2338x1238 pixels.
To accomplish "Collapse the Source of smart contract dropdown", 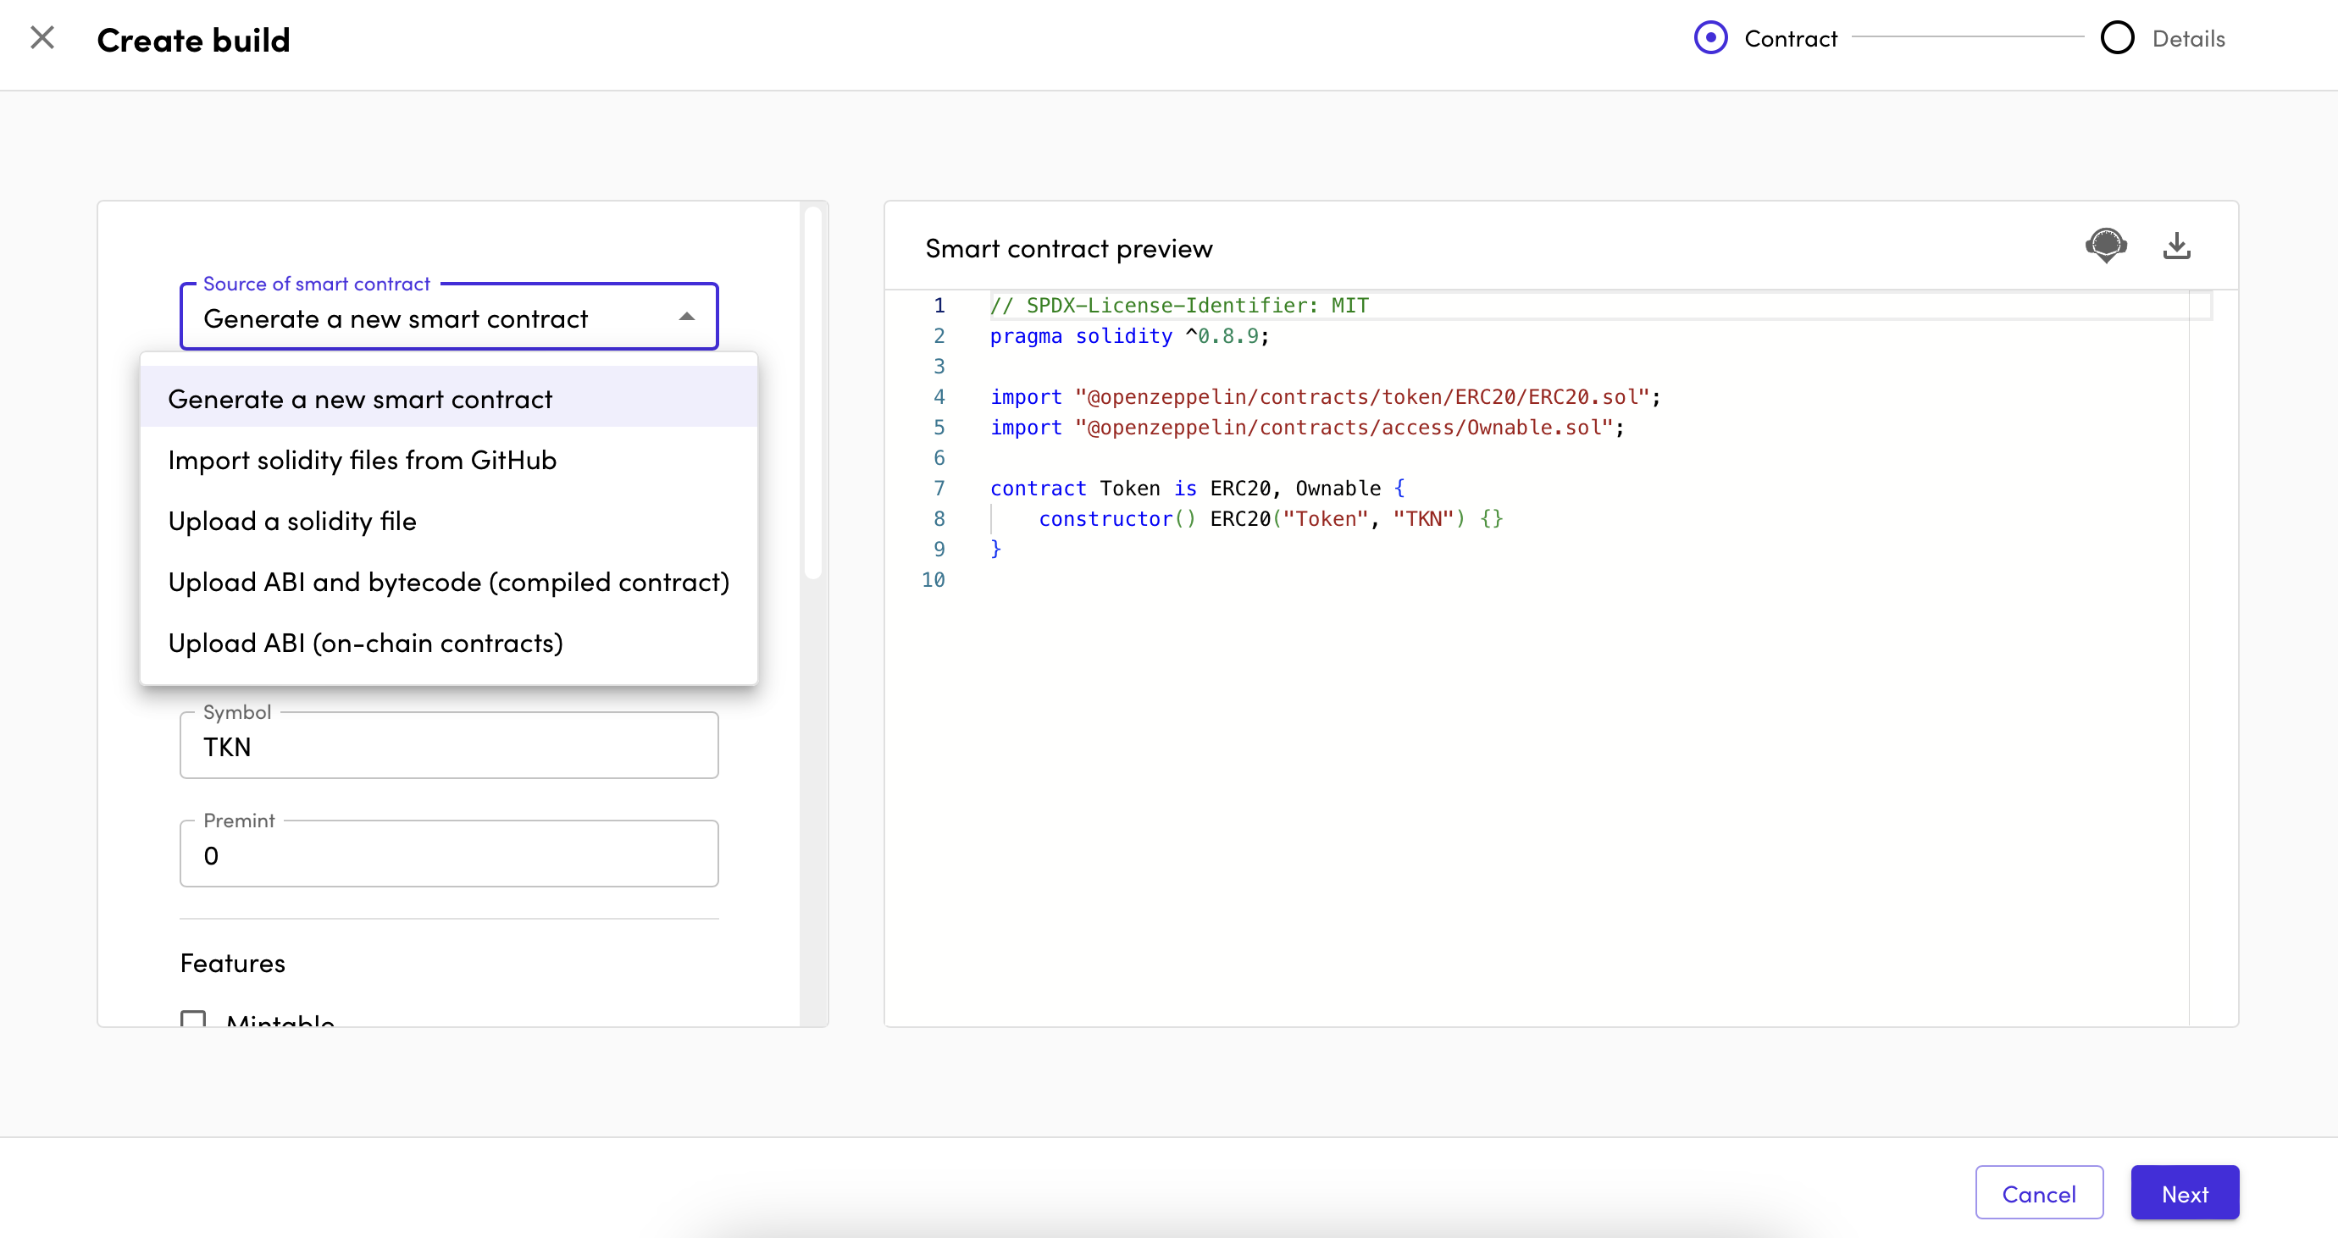I will coord(686,317).
